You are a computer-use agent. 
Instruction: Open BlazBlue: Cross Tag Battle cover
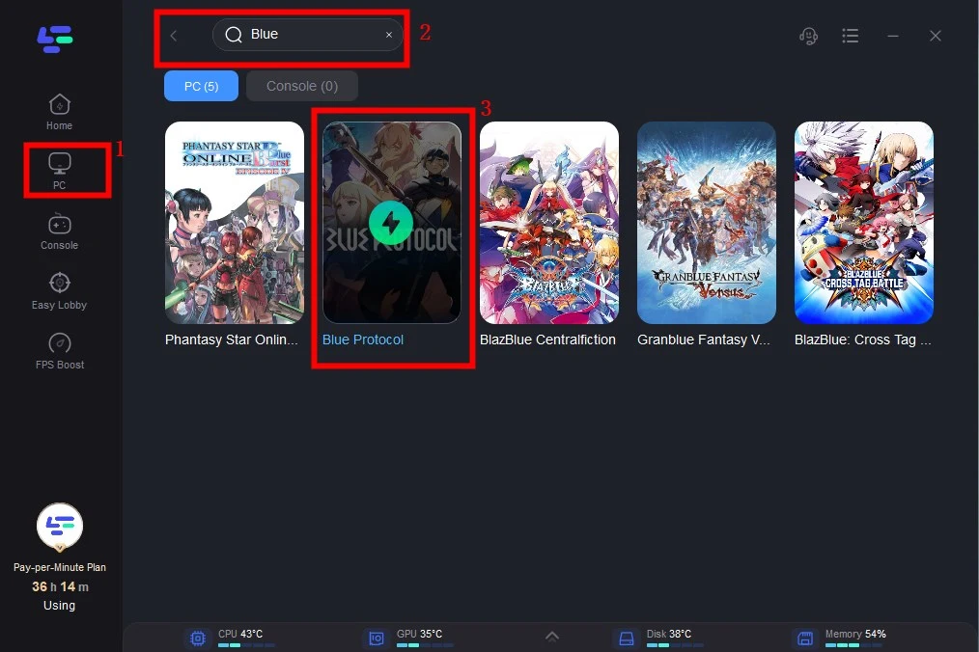point(863,223)
